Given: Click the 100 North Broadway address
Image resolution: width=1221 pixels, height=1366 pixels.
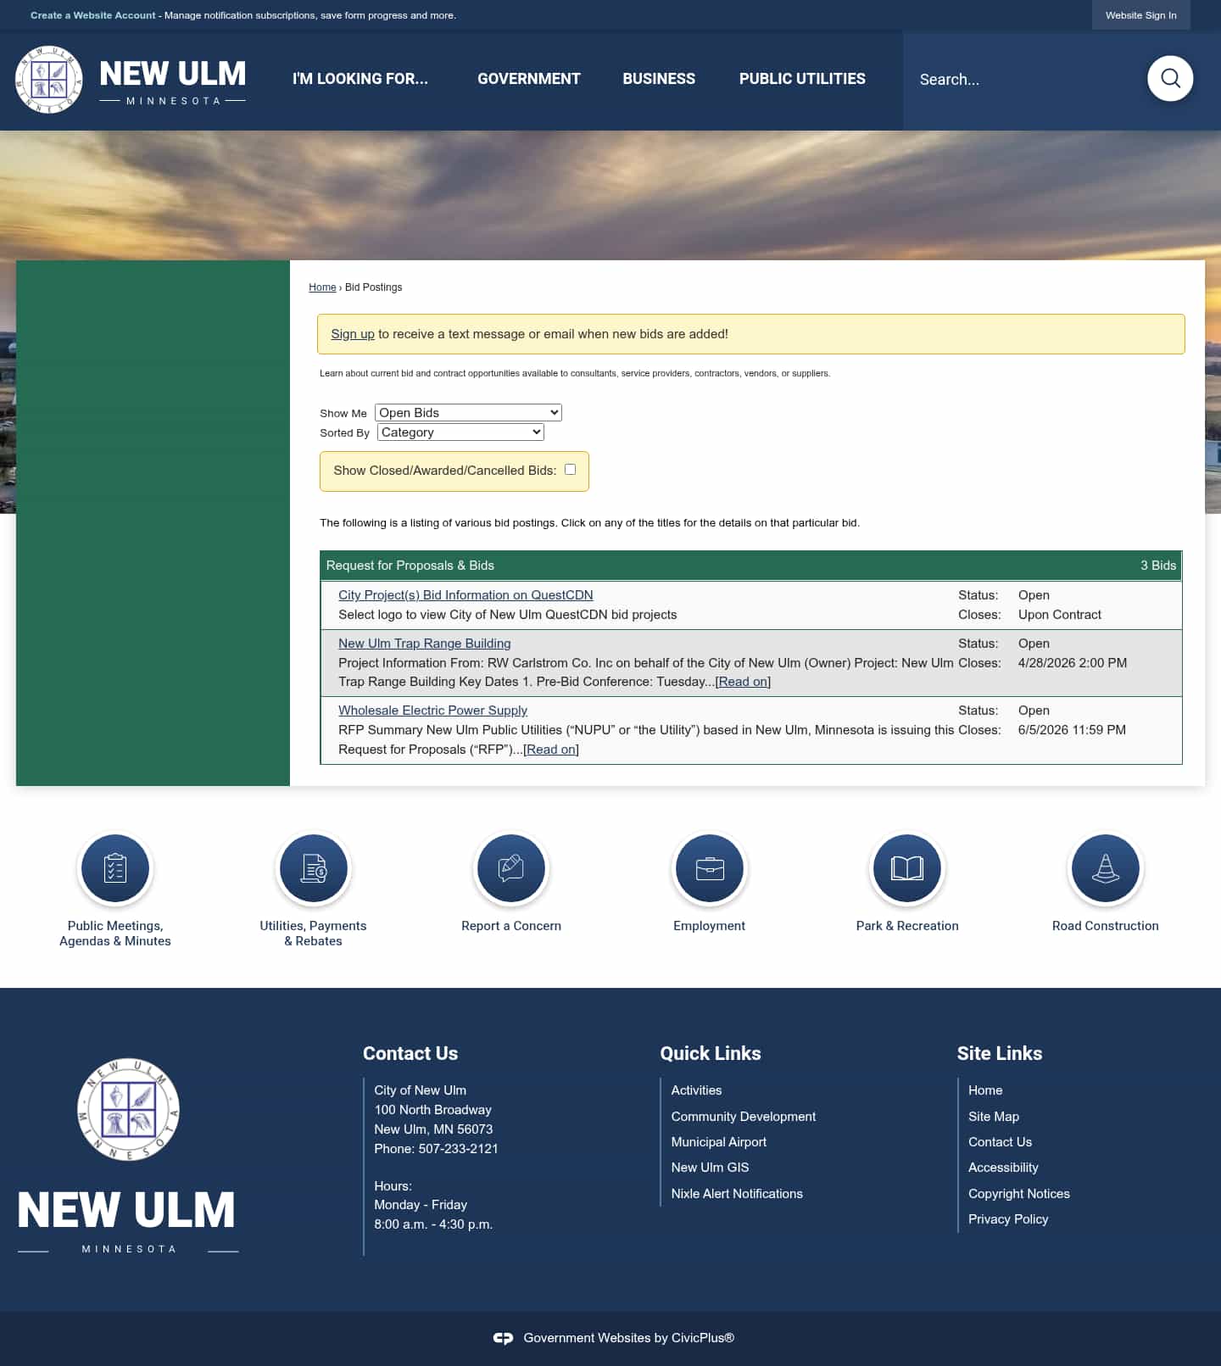Looking at the screenshot, I should [x=432, y=1110].
